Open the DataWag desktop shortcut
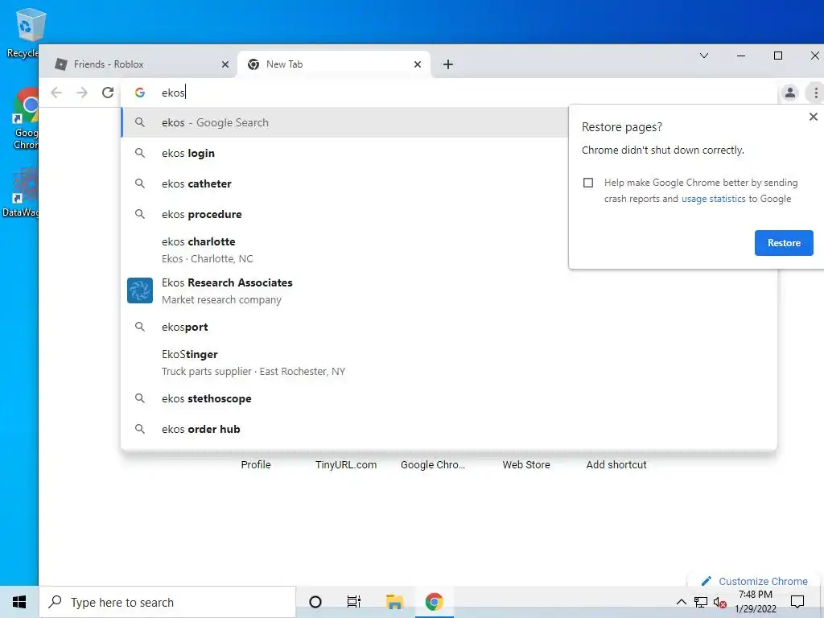This screenshot has width=824, height=618. (x=21, y=192)
